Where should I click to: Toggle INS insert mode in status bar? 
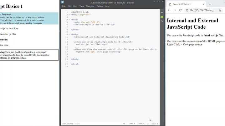(x=124, y=124)
